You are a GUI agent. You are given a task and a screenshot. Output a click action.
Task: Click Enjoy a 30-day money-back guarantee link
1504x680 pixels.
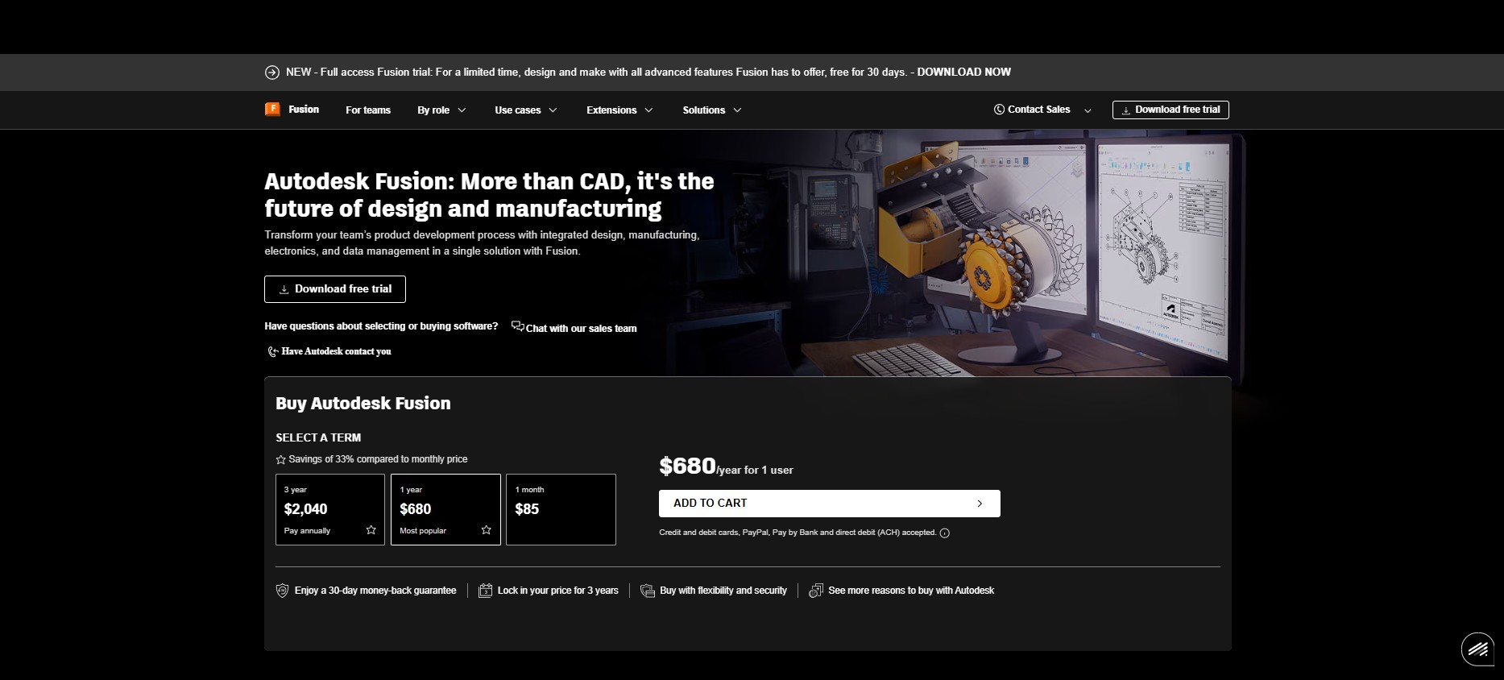pos(375,591)
